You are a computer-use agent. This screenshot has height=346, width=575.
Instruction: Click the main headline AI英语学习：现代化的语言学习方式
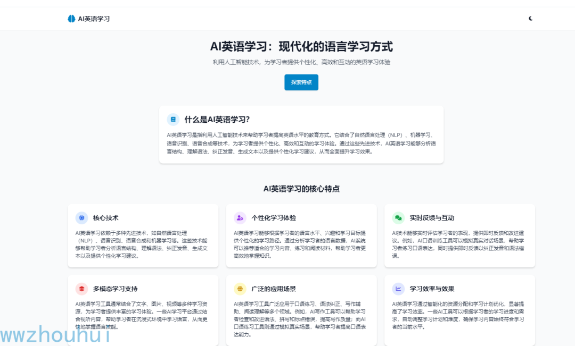pyautogui.click(x=301, y=46)
